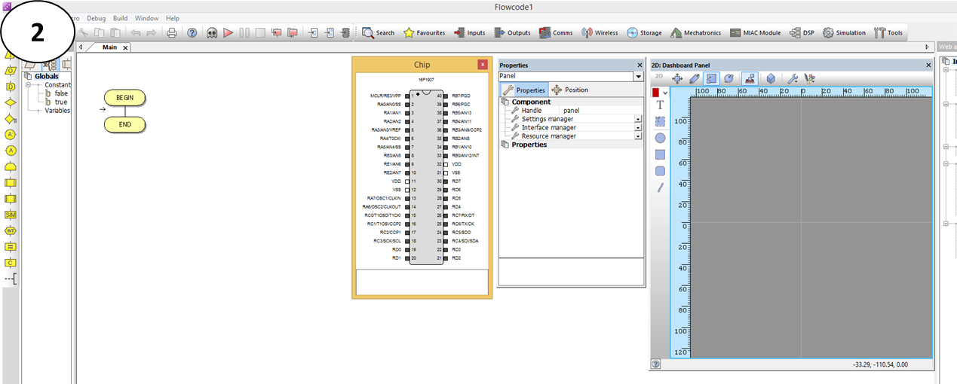Open the Storage component menu
Viewport: 957px width, 384px height.
[644, 33]
